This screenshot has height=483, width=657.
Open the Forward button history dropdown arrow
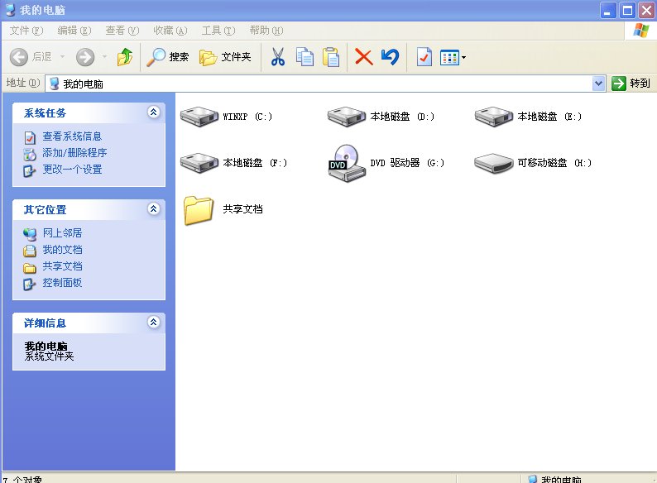click(104, 56)
